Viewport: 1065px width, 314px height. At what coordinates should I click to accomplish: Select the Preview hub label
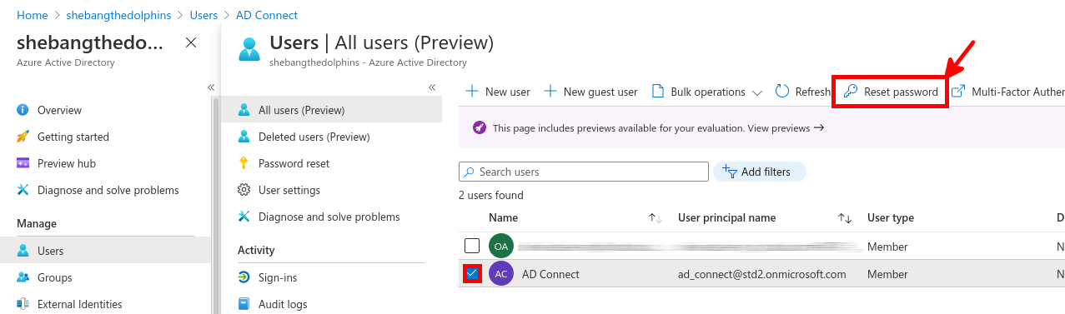(67, 163)
